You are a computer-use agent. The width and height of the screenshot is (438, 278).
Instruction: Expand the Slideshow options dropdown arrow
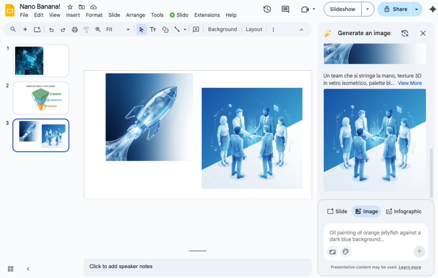pos(368,9)
